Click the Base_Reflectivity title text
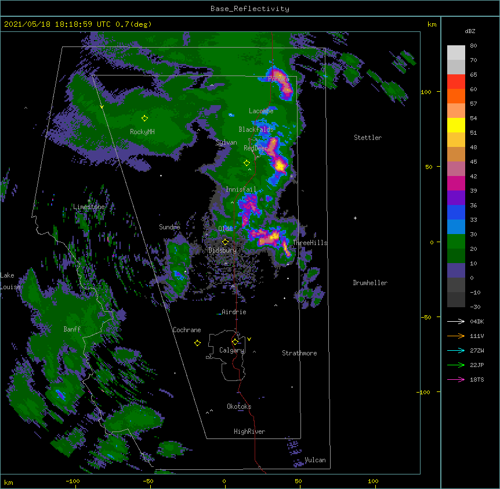Screen dimensions: 500x489 [250, 9]
